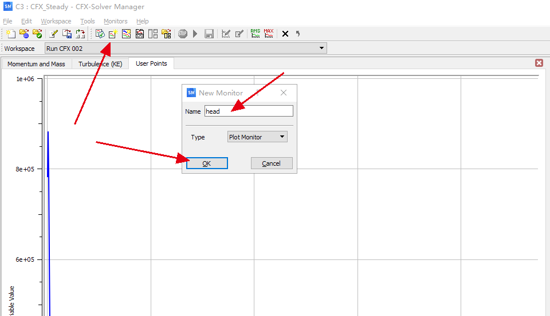Open the Type Plot Monitor dropdown
Viewport: 550px width, 316px height.
click(x=257, y=137)
